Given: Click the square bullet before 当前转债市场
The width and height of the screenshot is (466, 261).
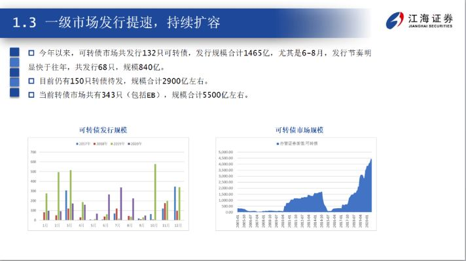Looking at the screenshot, I should [x=31, y=95].
